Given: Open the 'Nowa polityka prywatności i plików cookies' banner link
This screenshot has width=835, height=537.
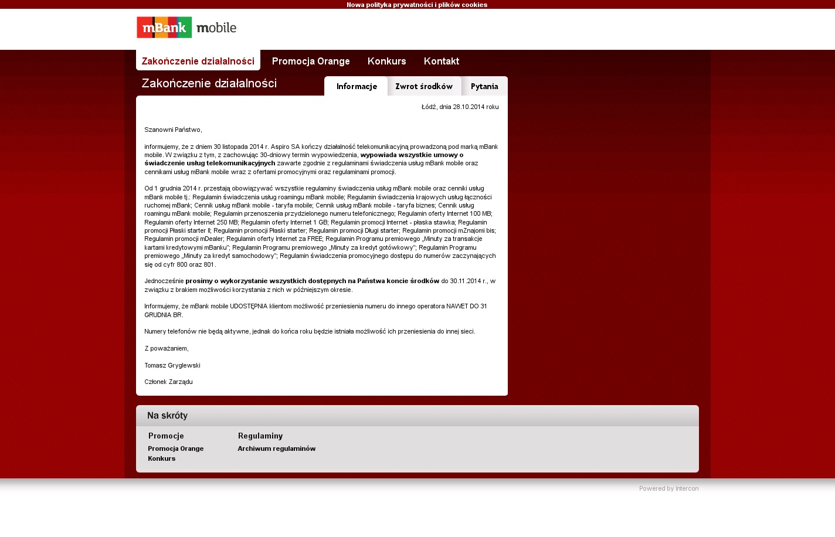Looking at the screenshot, I should pyautogui.click(x=417, y=5).
